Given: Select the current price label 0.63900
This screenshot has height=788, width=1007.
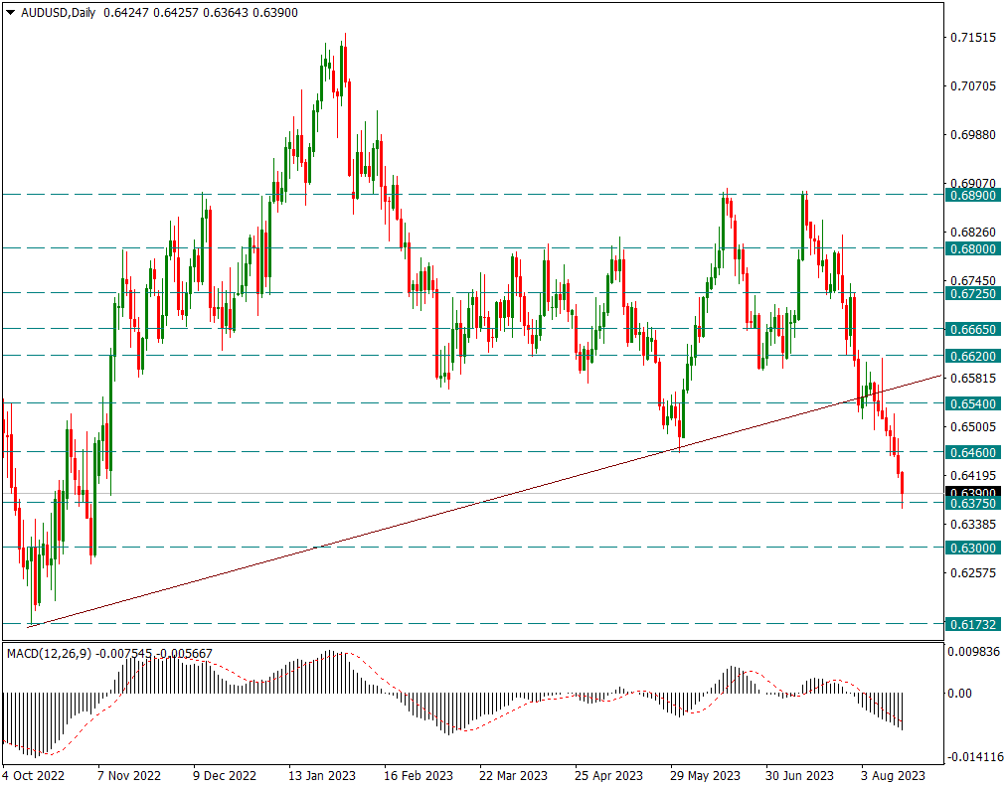Looking at the screenshot, I should (x=973, y=493).
